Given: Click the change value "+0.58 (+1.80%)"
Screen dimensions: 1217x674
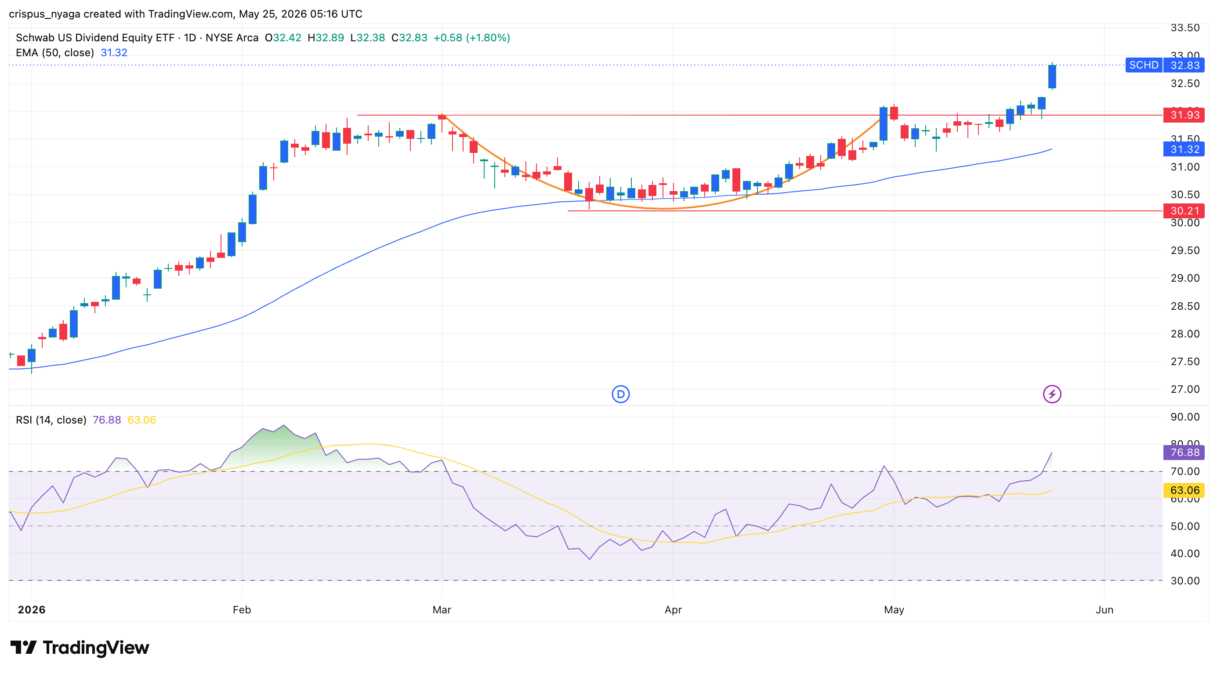Looking at the screenshot, I should tap(472, 38).
